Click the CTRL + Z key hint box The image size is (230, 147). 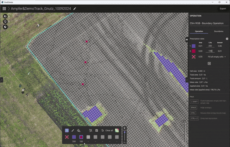click(194, 118)
